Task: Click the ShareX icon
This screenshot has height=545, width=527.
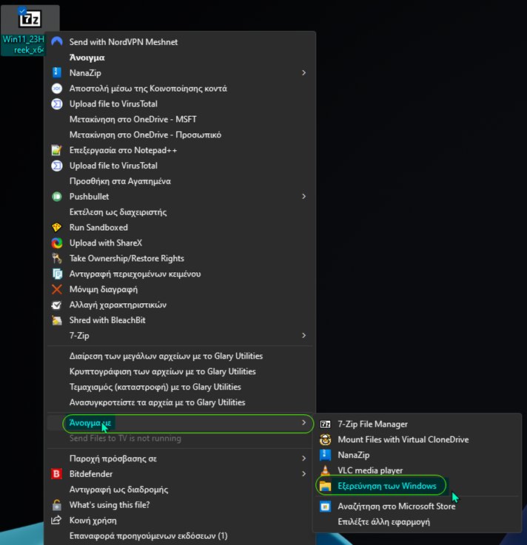Action: click(x=57, y=243)
